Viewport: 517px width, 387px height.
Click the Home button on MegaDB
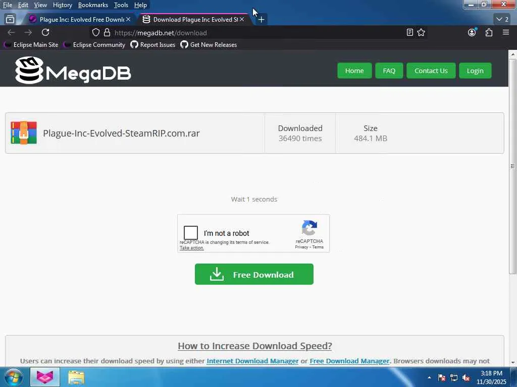click(354, 71)
